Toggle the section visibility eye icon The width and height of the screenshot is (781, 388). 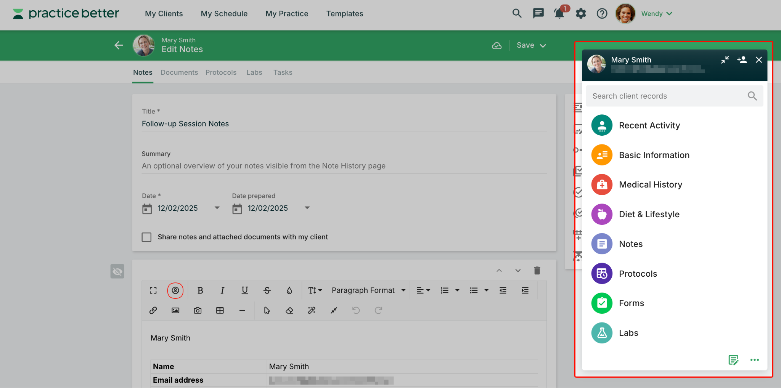[x=117, y=271]
